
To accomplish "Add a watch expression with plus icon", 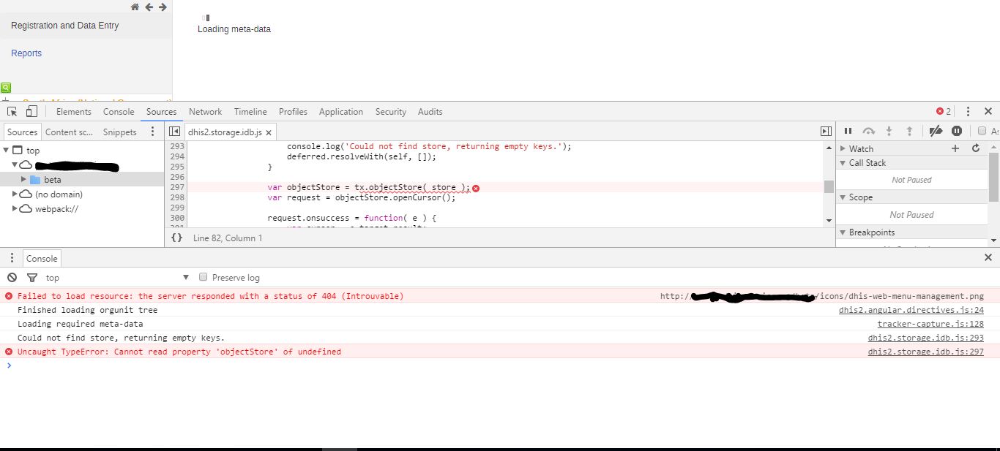I will coord(955,148).
